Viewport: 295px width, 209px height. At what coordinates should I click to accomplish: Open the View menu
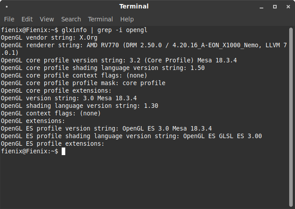pos(46,19)
